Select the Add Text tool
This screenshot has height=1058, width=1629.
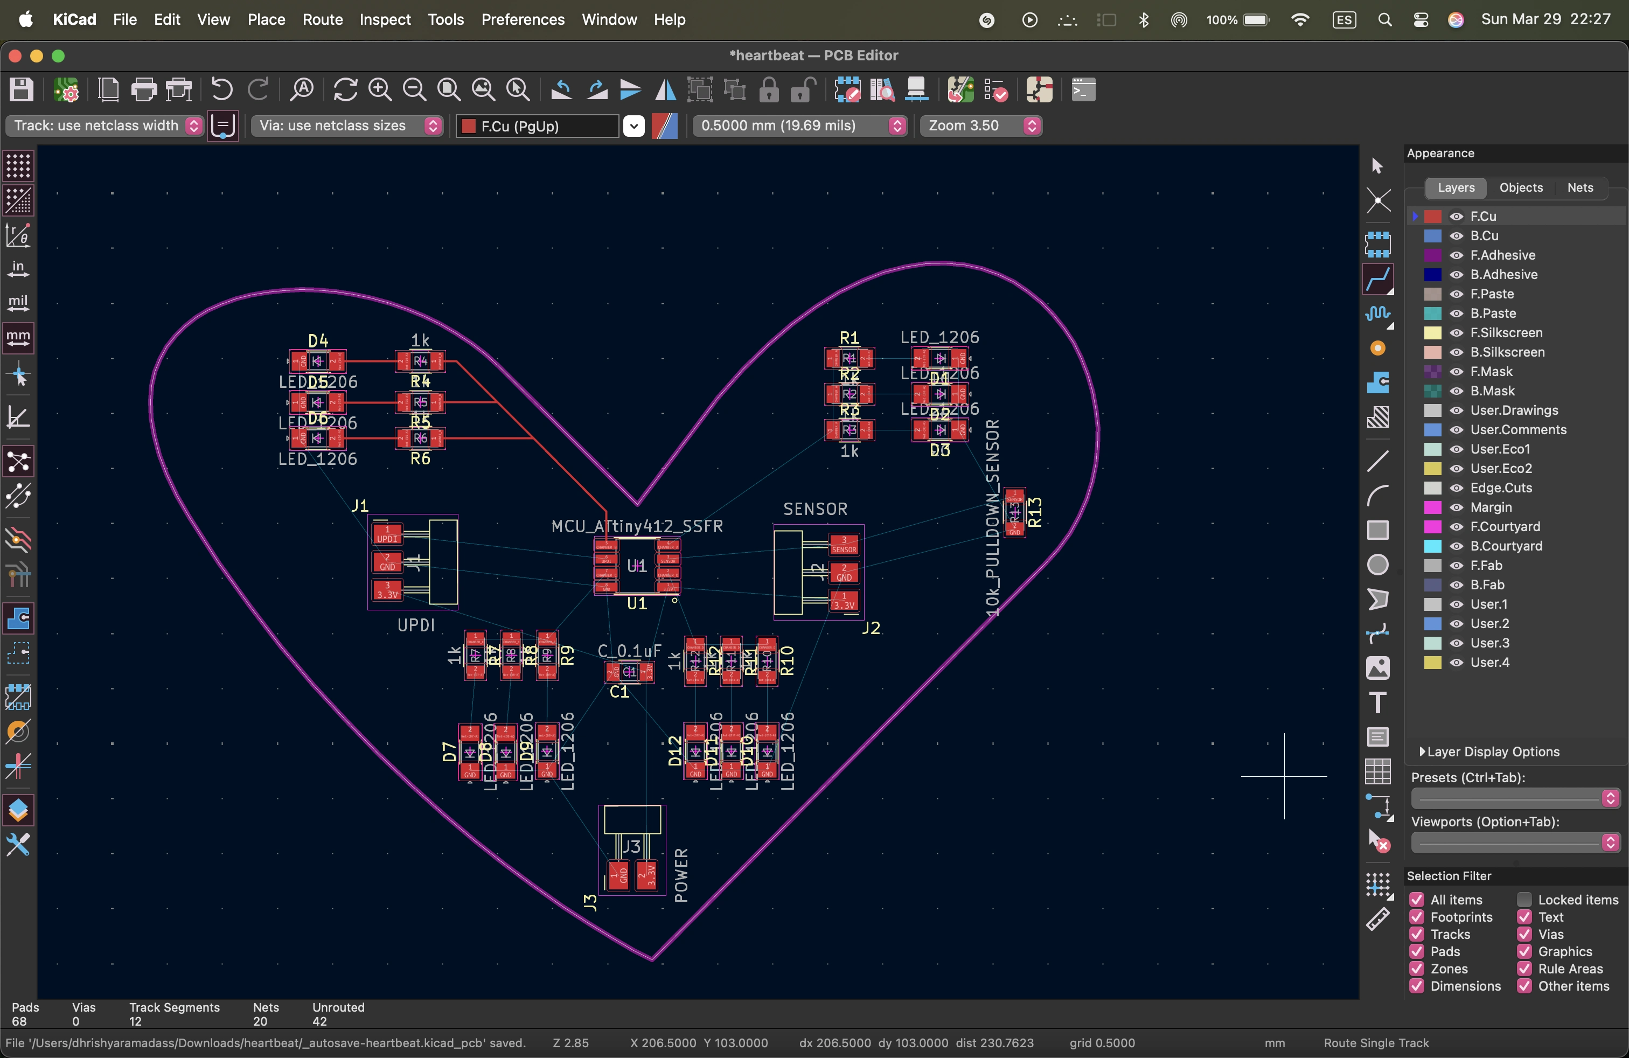point(1378,702)
